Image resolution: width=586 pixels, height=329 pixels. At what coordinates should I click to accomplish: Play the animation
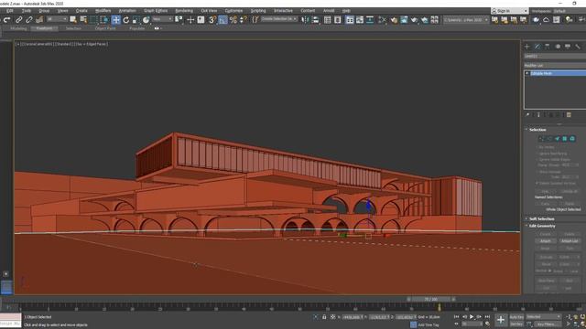click(x=472, y=317)
